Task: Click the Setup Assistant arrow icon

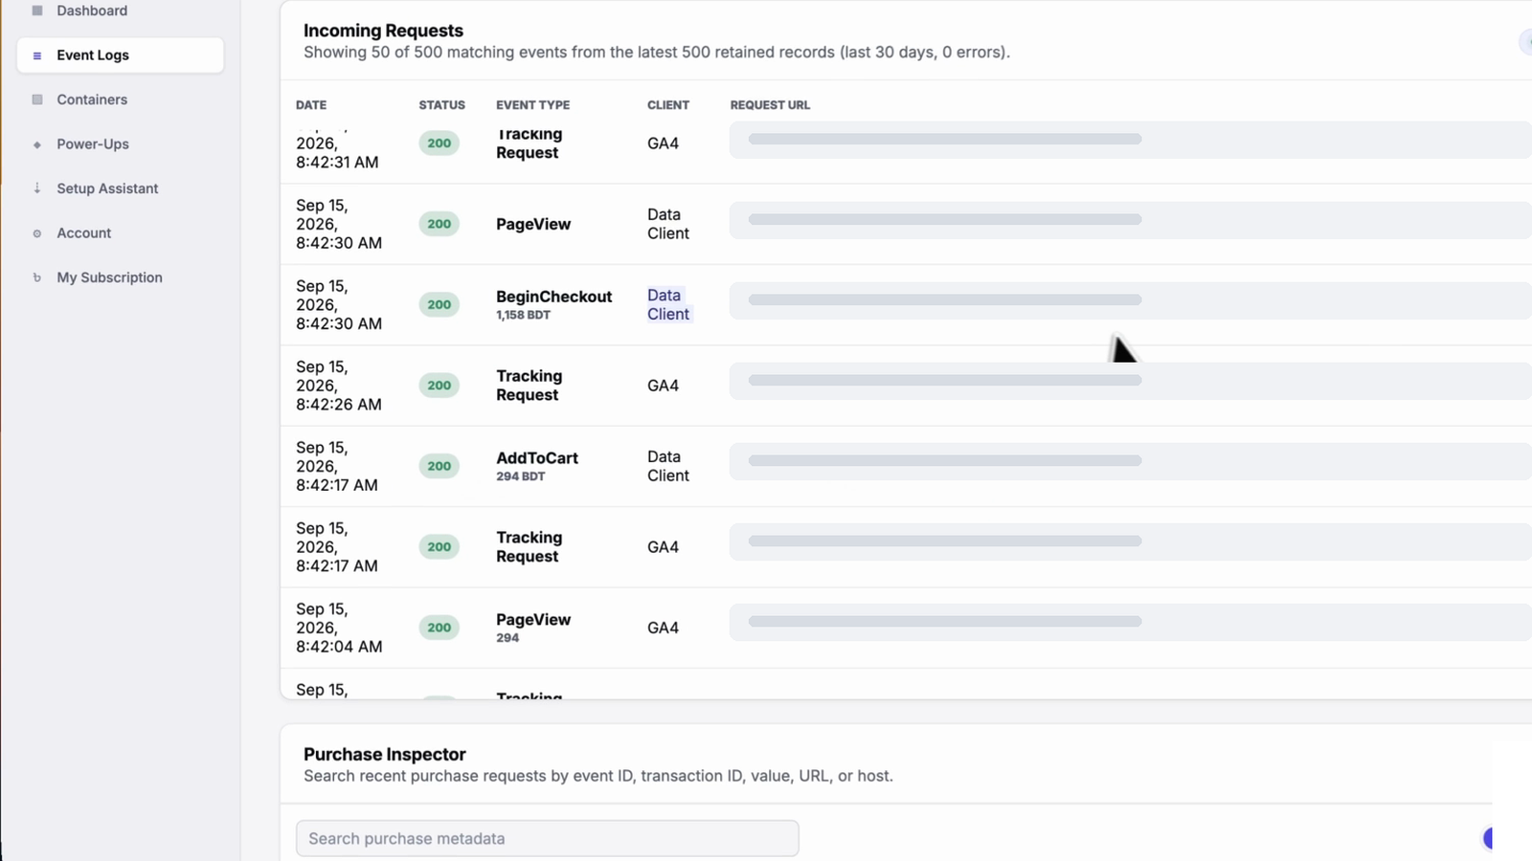Action: 37,188
